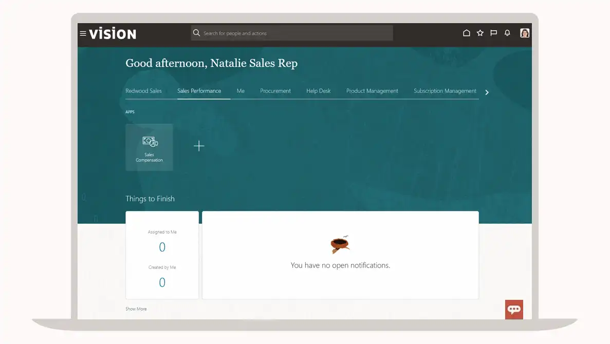Open favorites via the star icon
This screenshot has width=610, height=344.
[x=480, y=33]
